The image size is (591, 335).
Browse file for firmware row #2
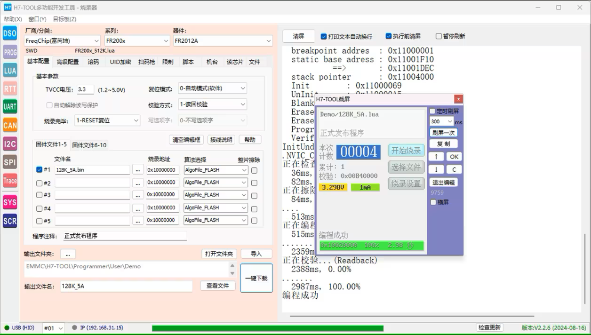coord(138,183)
